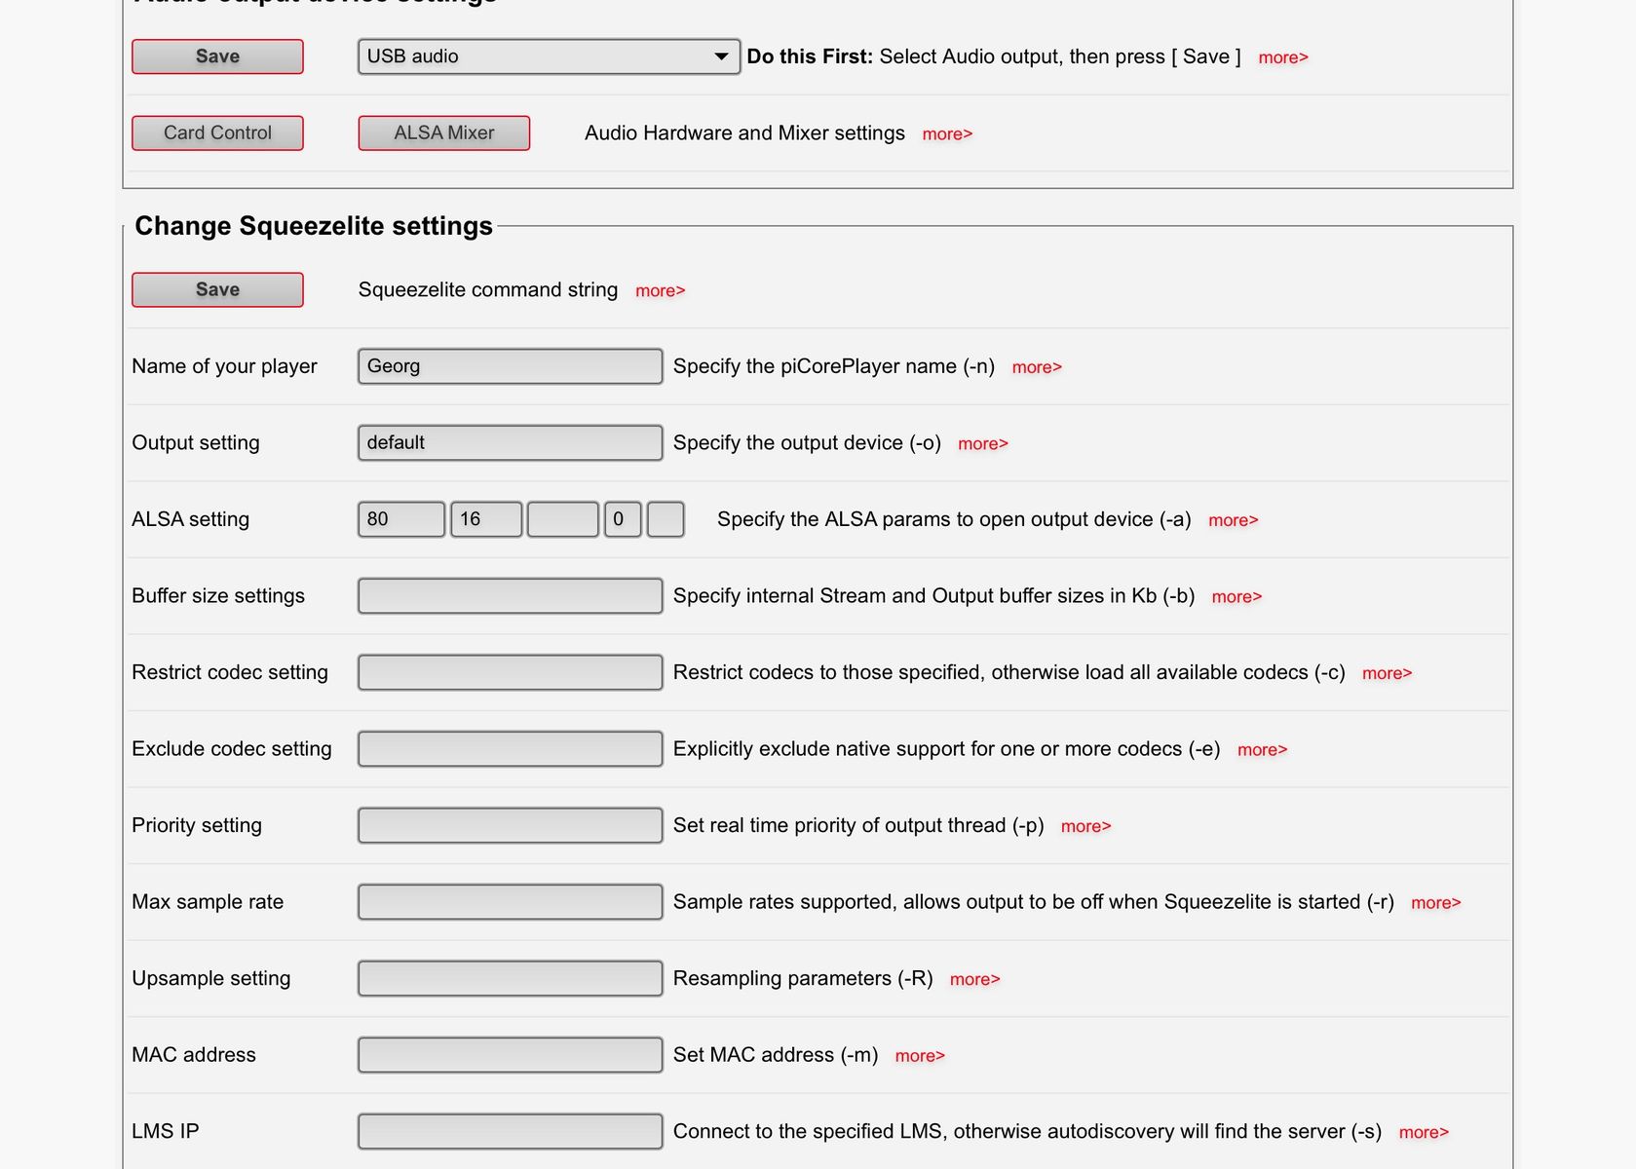
Task: Save the selected audio output device
Action: tap(217, 57)
